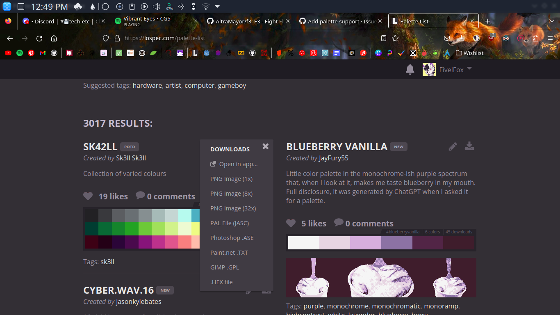Open the Firefox hamburger menu
The image size is (560, 315).
click(x=551, y=38)
